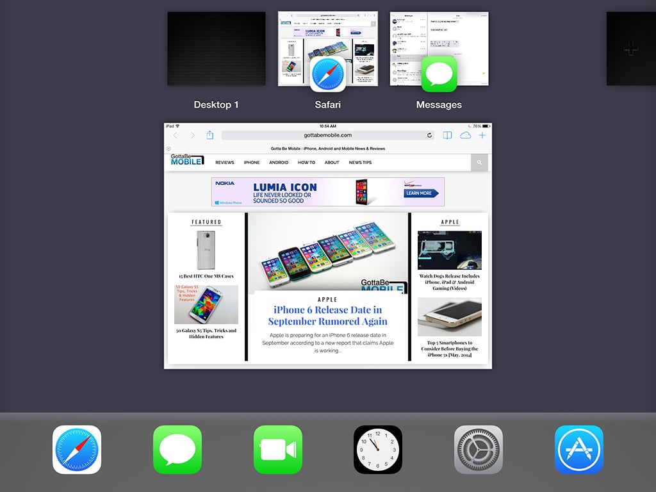Open iCloud Tabs cloud icon
The image size is (656, 492).
[465, 135]
